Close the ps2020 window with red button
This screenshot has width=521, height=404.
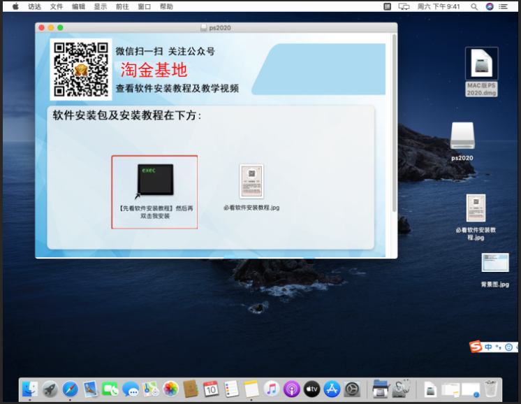41,27
